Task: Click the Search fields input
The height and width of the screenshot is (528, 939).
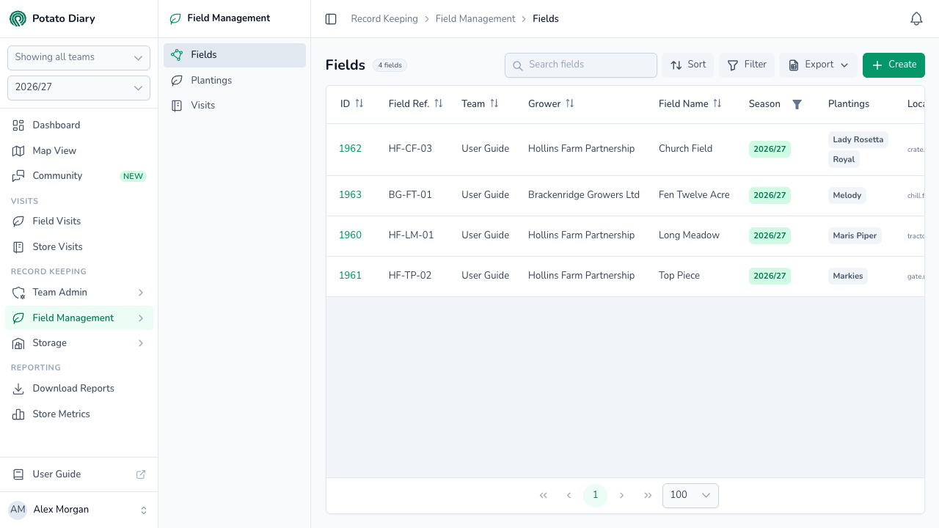Action: tap(581, 65)
